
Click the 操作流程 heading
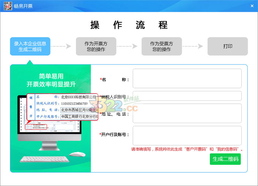[129, 25]
